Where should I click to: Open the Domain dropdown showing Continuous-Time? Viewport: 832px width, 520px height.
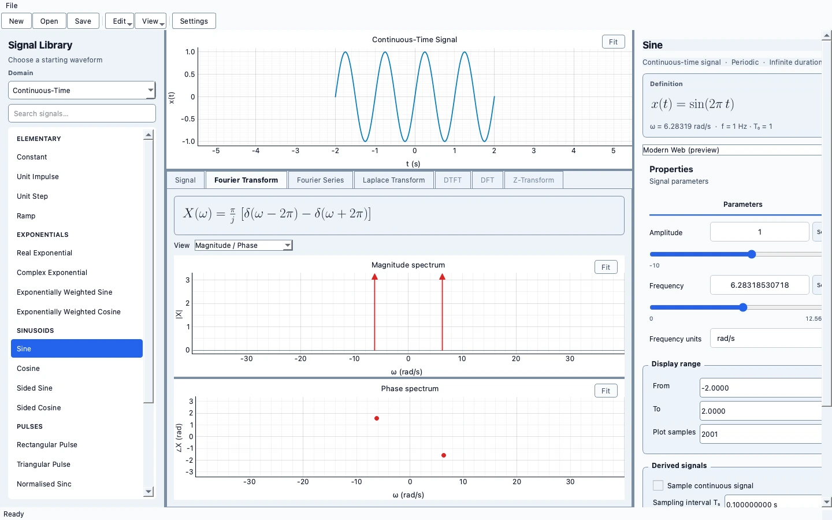(x=82, y=90)
